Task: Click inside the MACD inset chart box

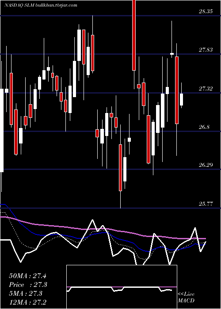Action: (122, 287)
